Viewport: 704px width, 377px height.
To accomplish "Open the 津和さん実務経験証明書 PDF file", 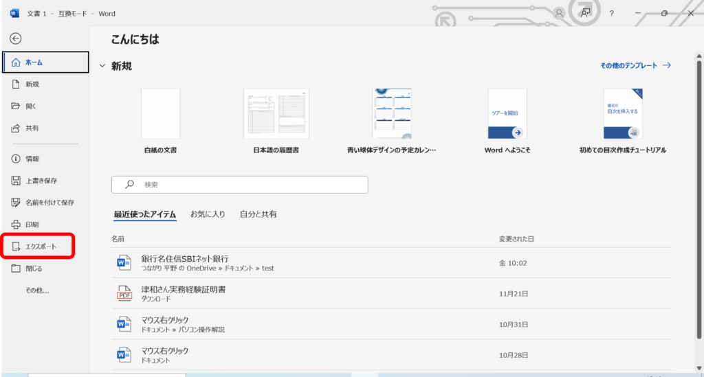I will [x=183, y=289].
